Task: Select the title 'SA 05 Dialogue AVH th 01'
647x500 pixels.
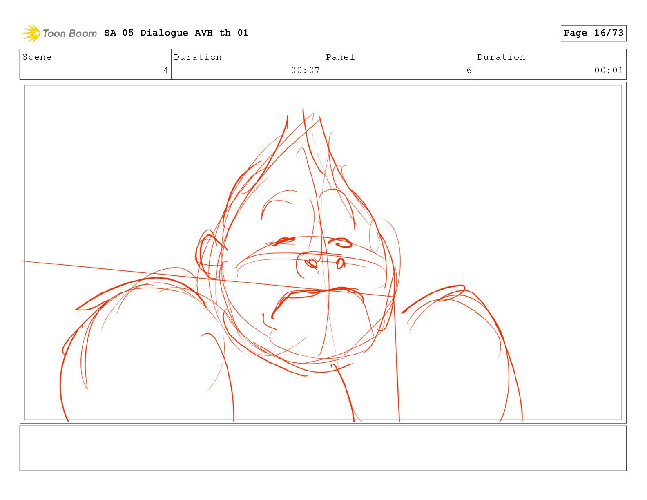Action: (176, 33)
